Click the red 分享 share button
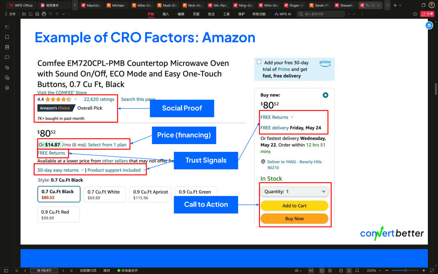 [x=427, y=14]
